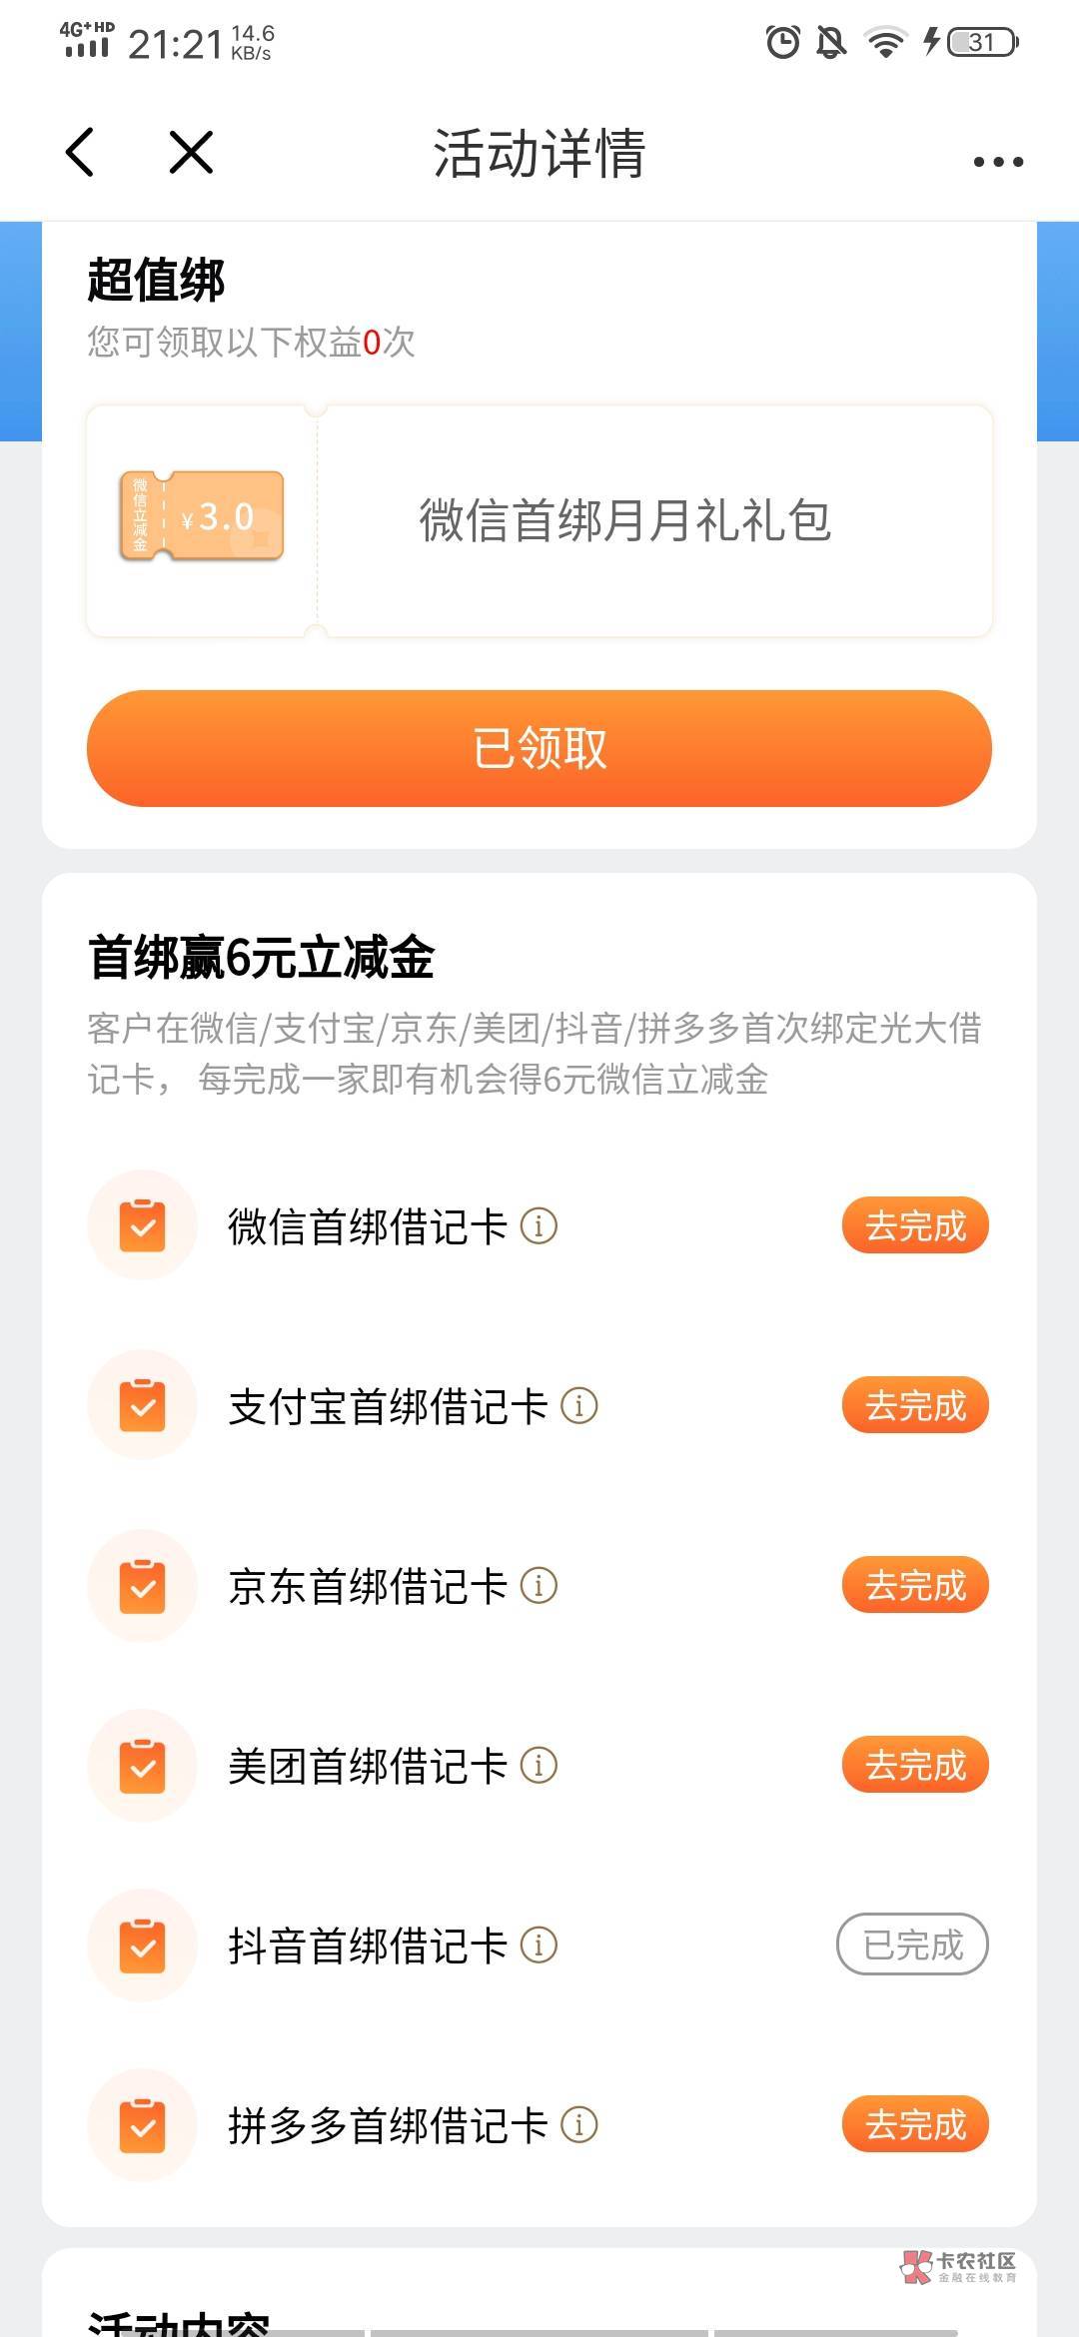Tap the clipboard icon beside 微信首绑借记卡
Screen dimensions: 1079x2337
click(142, 1225)
